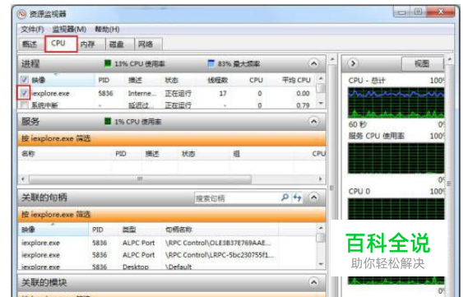Viewport: 468px width, 297px height.
Task: Click the 83% 最大频率 label
Action: [239, 63]
